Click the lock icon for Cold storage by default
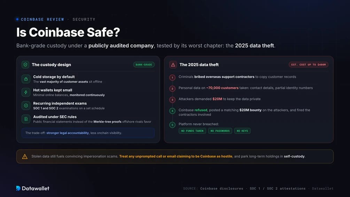This screenshot has width=350, height=197. point(26,79)
